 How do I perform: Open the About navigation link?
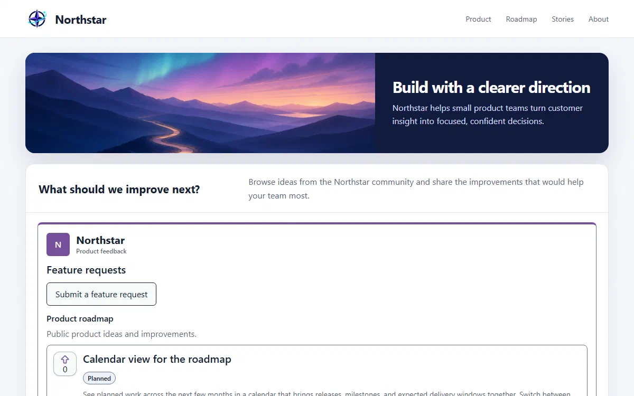click(599, 19)
